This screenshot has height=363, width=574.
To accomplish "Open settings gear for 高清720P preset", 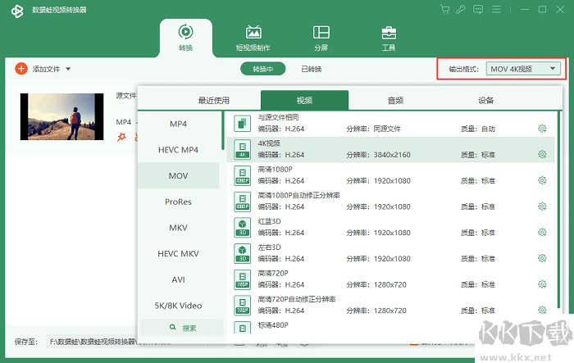I will click(542, 283).
